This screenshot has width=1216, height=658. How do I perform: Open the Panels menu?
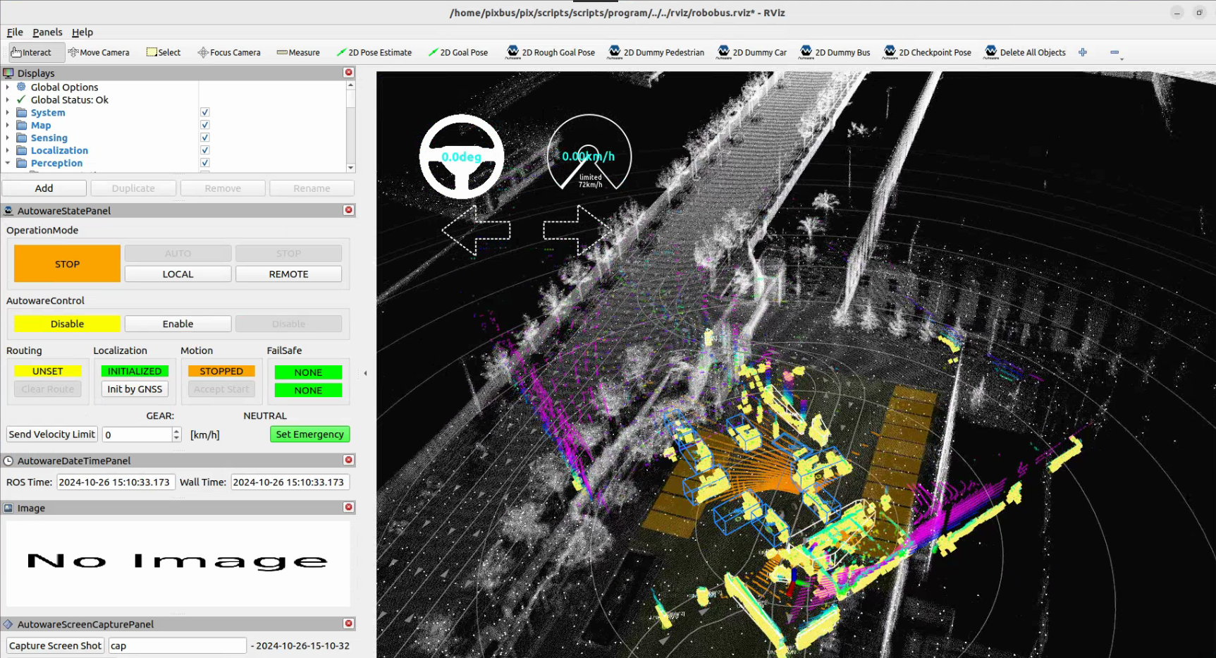(x=47, y=32)
